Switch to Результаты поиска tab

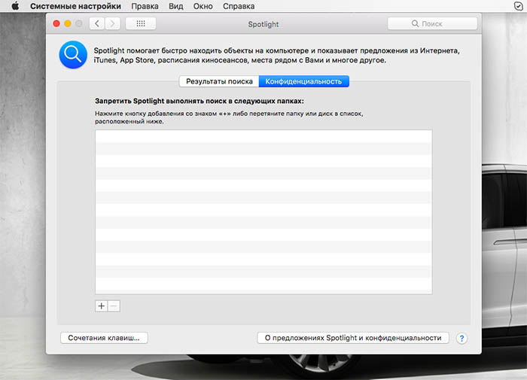pos(219,81)
